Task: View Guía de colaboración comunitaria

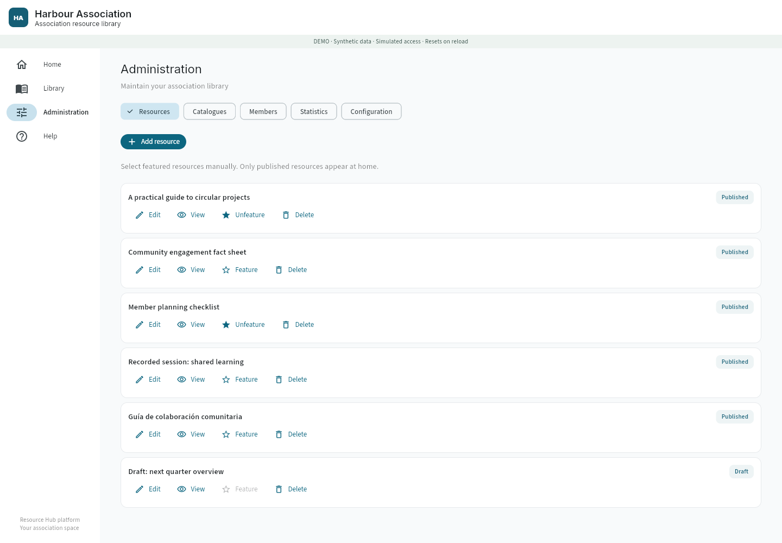Action: 191,434
